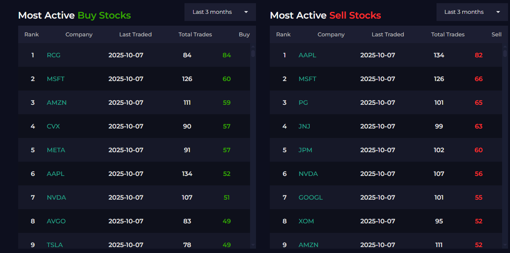The width and height of the screenshot is (510, 253).
Task: Select rank number 4 in the Buy table
Action: tap(33, 126)
